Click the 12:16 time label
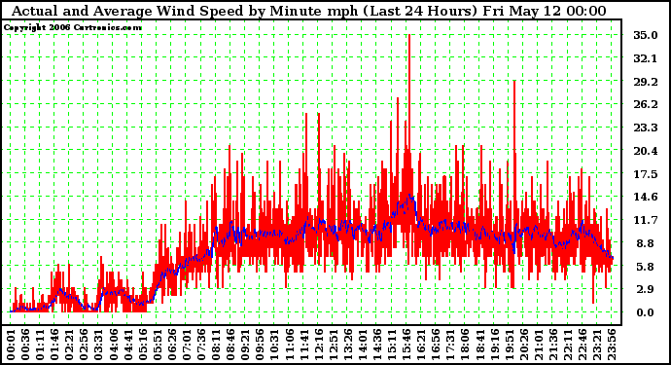 click(318, 345)
